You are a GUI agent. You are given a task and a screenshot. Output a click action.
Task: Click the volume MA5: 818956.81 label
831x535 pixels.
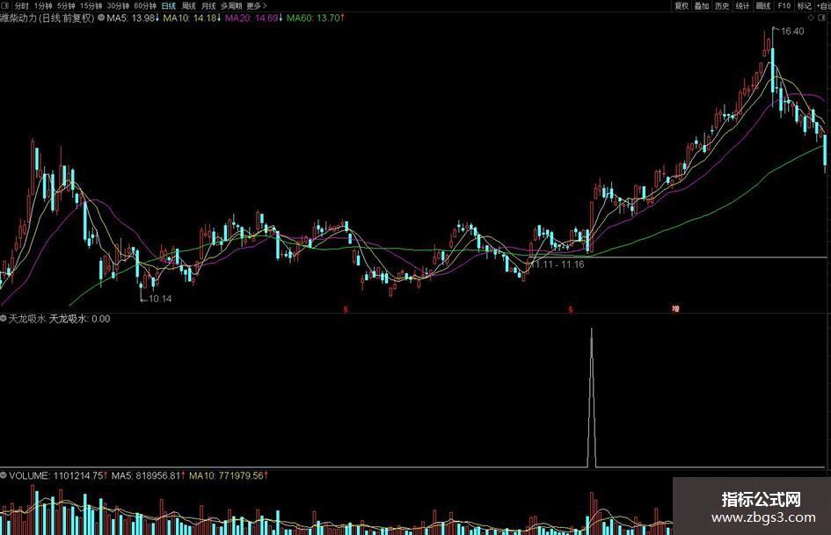coord(149,475)
